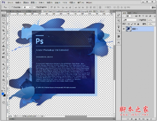The image size is (157, 121).
Task: Change screen mode via toolbox icon
Action: (4, 103)
